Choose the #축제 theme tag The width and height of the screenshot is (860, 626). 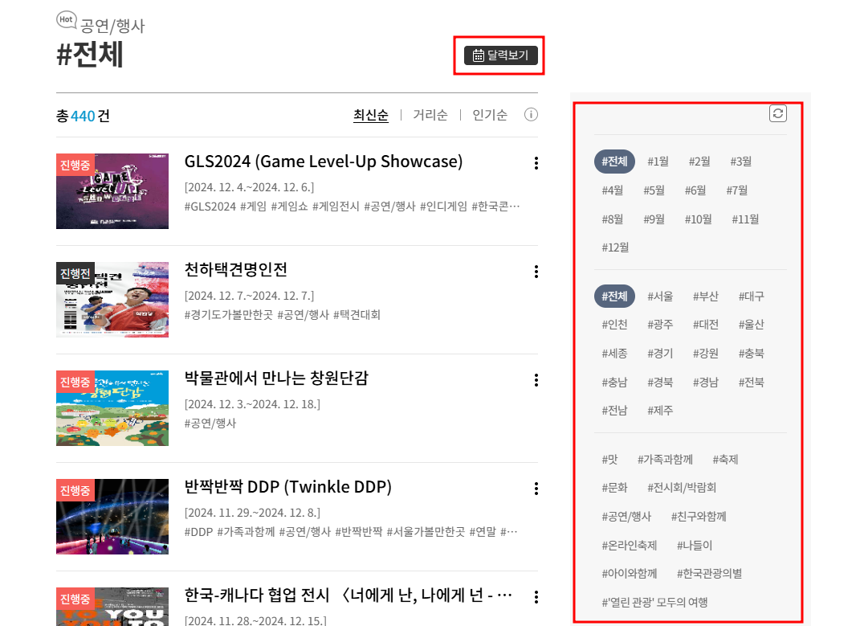(726, 460)
